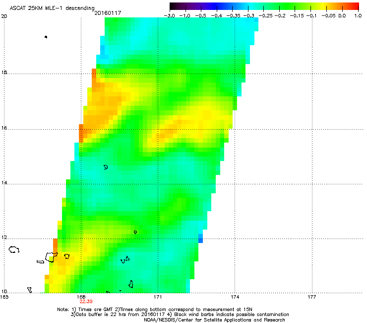Click latitude label '14' on left axis

4,182
